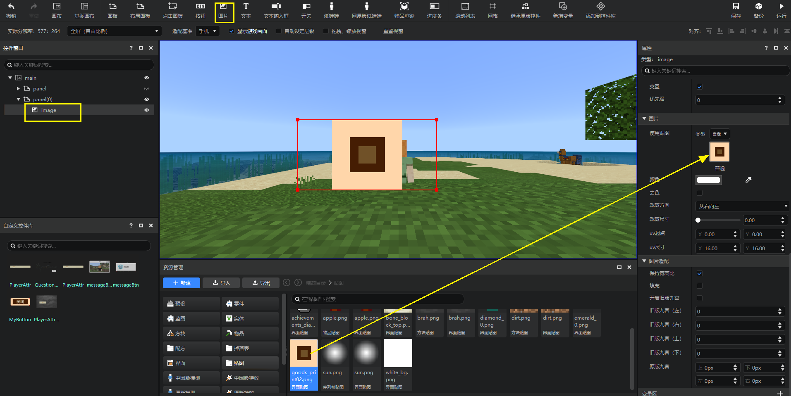Add a 按钮 button control

click(201, 10)
